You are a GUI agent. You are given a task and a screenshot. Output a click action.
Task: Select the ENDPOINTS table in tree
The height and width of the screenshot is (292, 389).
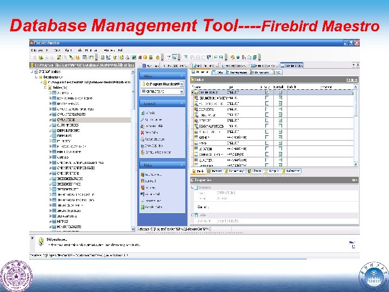[x=64, y=136]
